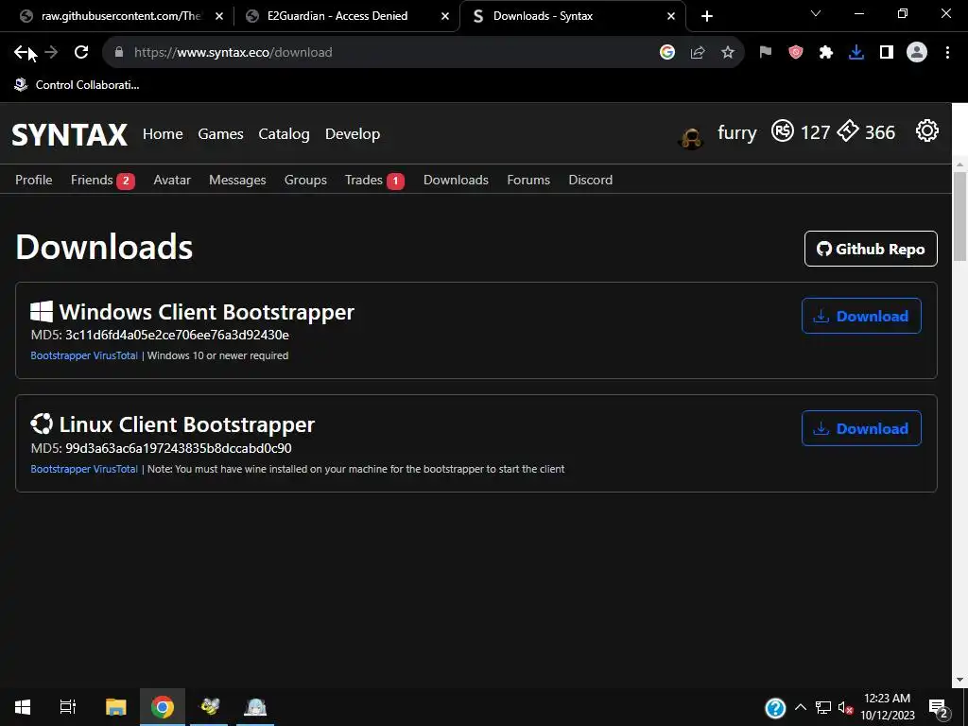Open the Windows Start menu

tap(23, 707)
